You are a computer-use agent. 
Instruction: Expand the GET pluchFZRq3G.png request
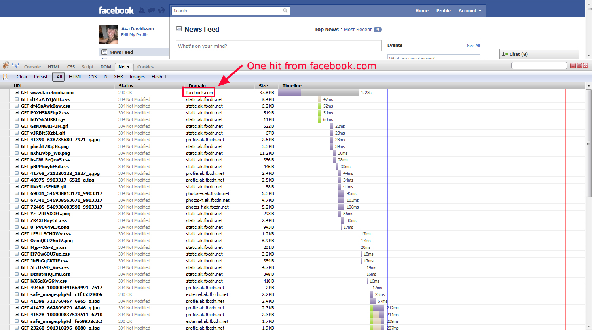(x=17, y=146)
